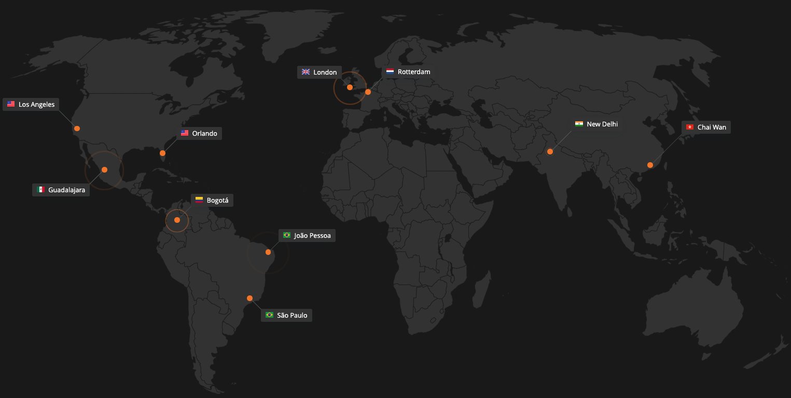The height and width of the screenshot is (398, 791).
Task: Click the Bogotá orange map marker
Action: click(177, 220)
